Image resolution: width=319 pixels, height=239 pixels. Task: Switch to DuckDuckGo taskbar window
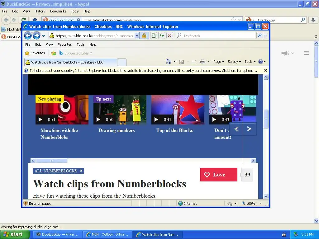(58, 235)
